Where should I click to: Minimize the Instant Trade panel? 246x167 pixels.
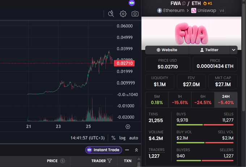tap(127, 150)
